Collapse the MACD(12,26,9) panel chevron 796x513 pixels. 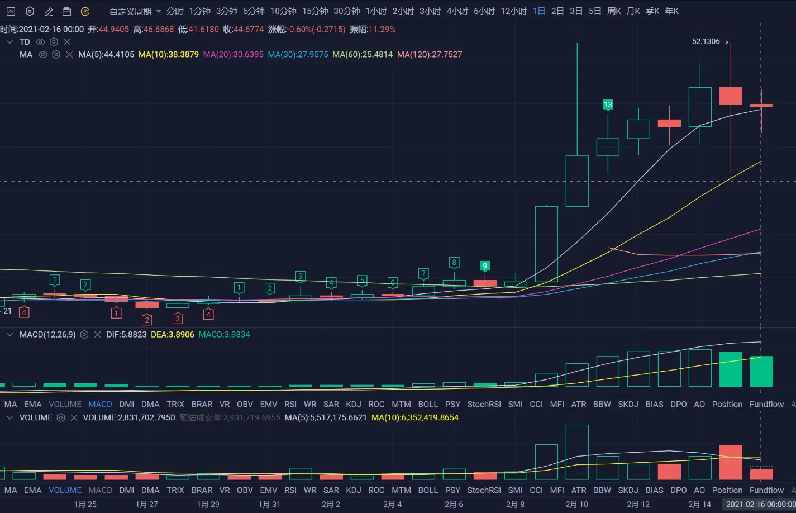pyautogui.click(x=9, y=334)
